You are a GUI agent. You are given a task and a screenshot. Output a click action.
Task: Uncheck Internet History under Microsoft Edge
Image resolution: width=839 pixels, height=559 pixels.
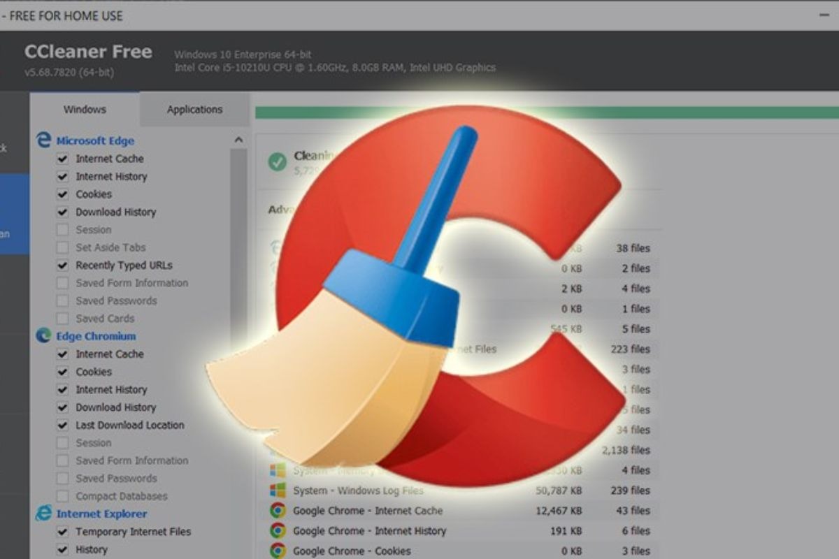(x=62, y=177)
